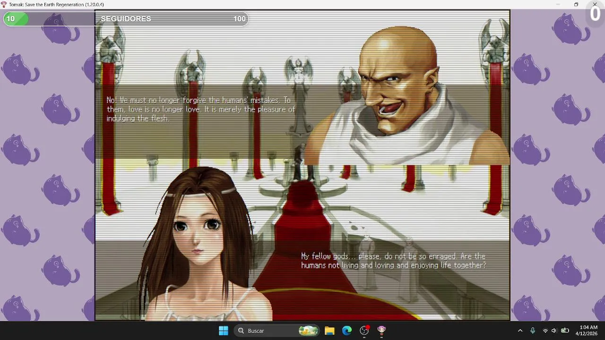Image resolution: width=605 pixels, height=340 pixels.
Task: Open File Explorer from the taskbar
Action: [329, 331]
